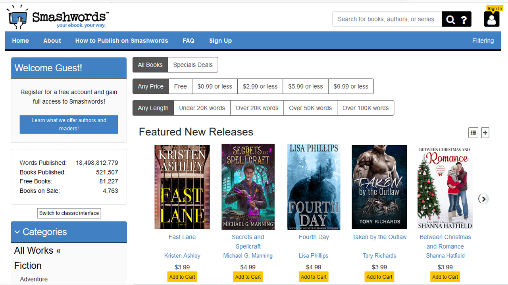Open the About menu item
Screen dimensions: 508x285
[52, 41]
